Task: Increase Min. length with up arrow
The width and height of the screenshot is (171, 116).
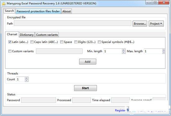Action: 123,50
